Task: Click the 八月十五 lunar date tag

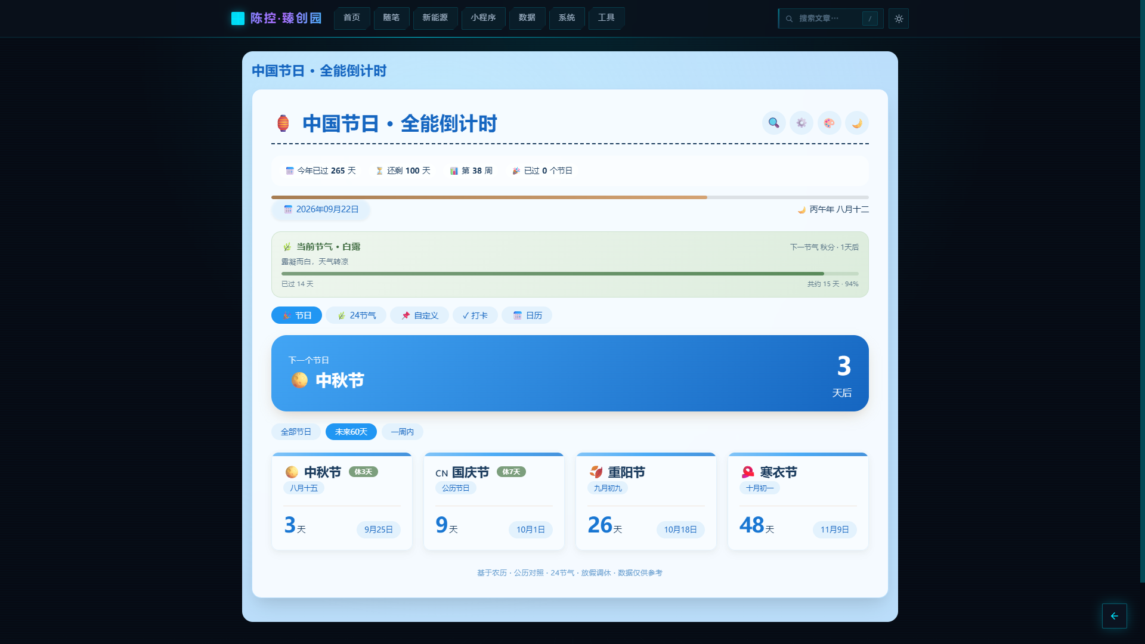Action: [x=304, y=488]
